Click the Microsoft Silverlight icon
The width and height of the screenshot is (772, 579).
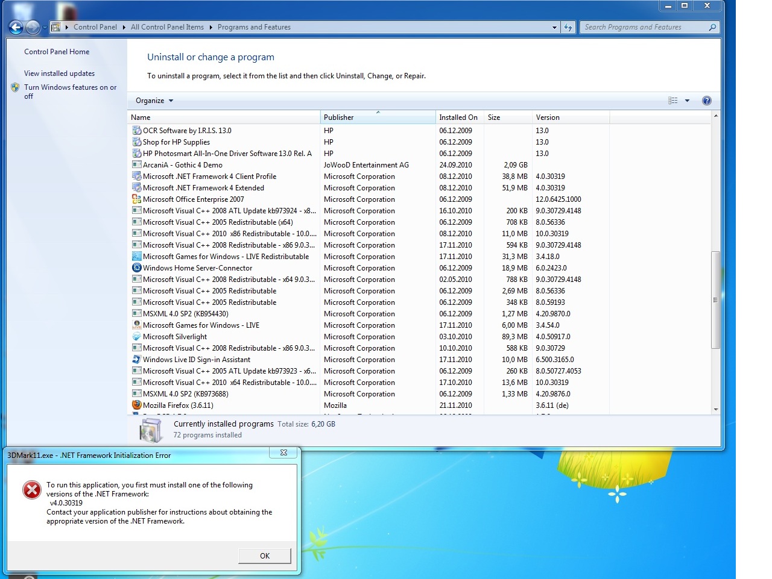click(137, 336)
